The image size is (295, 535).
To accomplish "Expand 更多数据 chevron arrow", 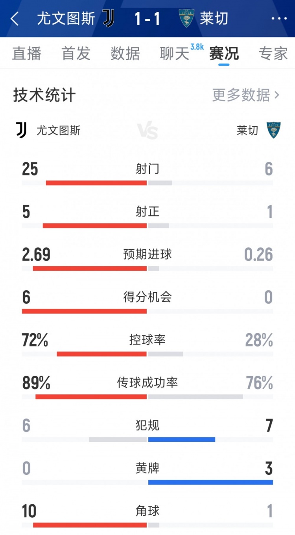I will [277, 95].
